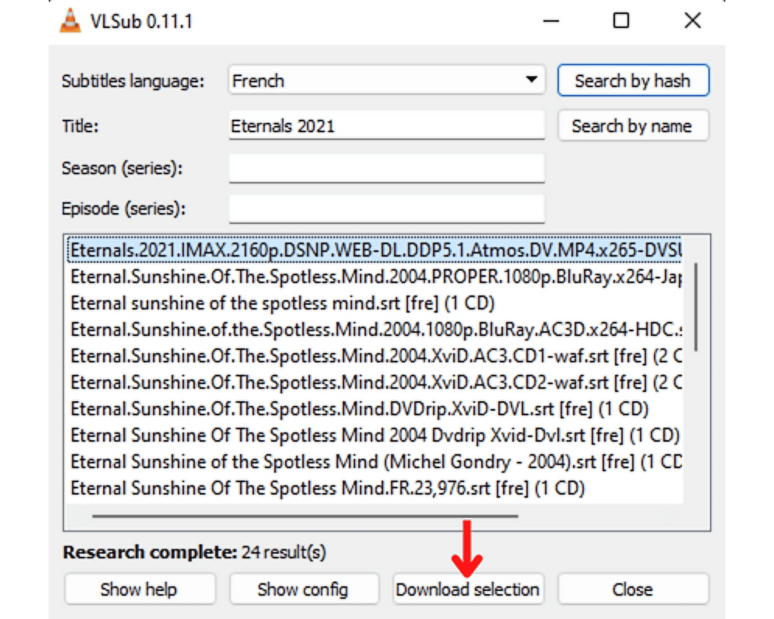The height and width of the screenshot is (619, 774).
Task: Maximize the VLSub window
Action: point(621,21)
